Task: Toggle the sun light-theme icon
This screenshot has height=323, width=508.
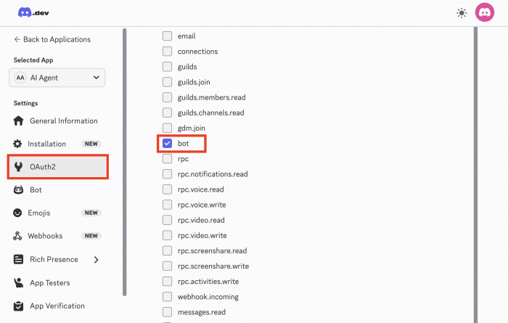Action: [462, 13]
